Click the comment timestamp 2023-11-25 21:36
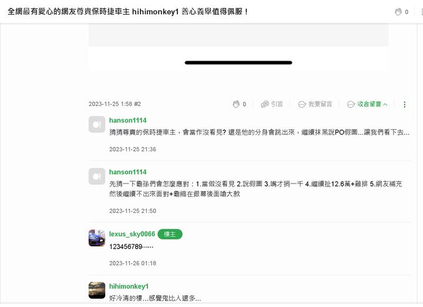The height and width of the screenshot is (307, 423). (x=133, y=149)
